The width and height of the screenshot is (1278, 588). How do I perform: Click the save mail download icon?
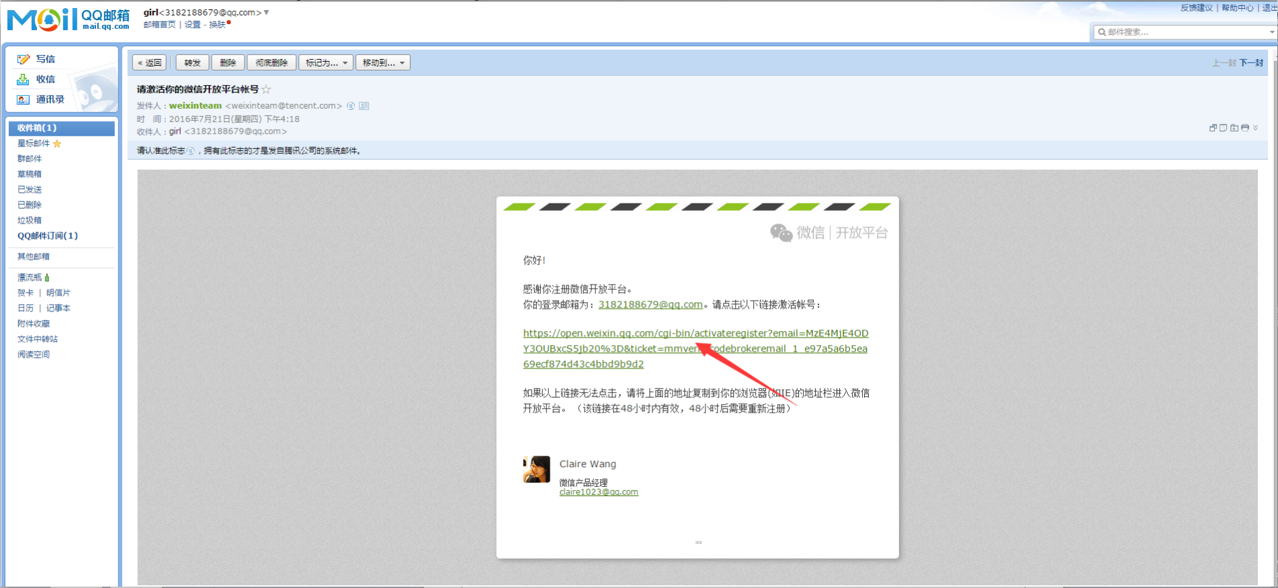(1234, 128)
